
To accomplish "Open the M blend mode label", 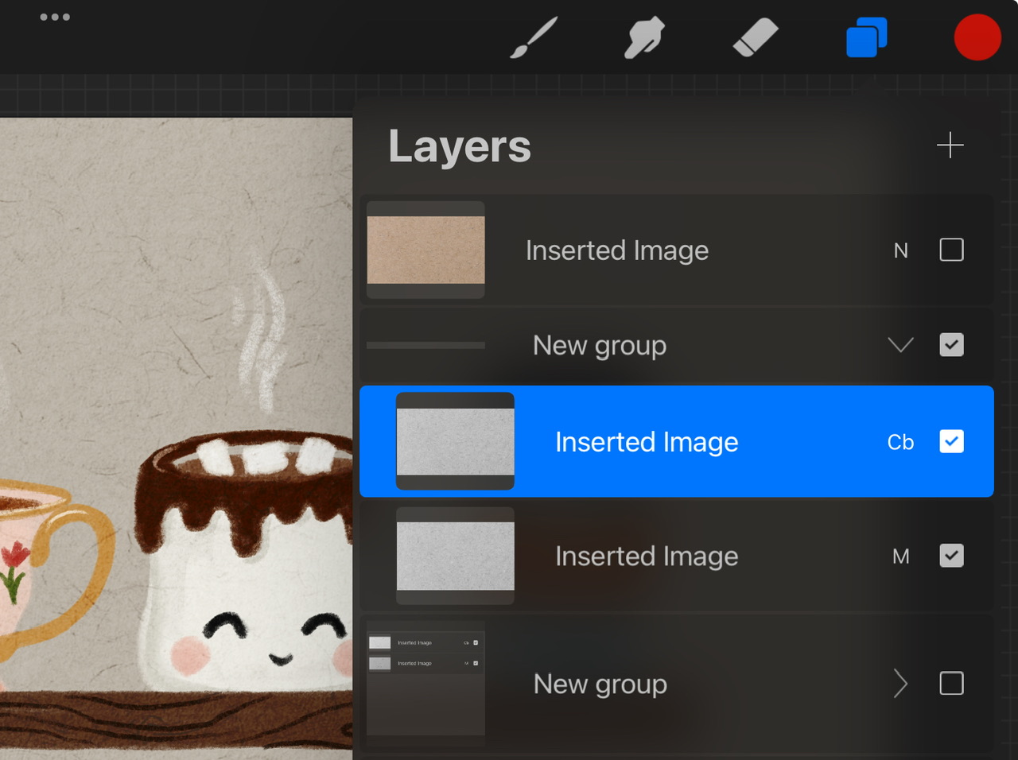I will click(x=901, y=556).
